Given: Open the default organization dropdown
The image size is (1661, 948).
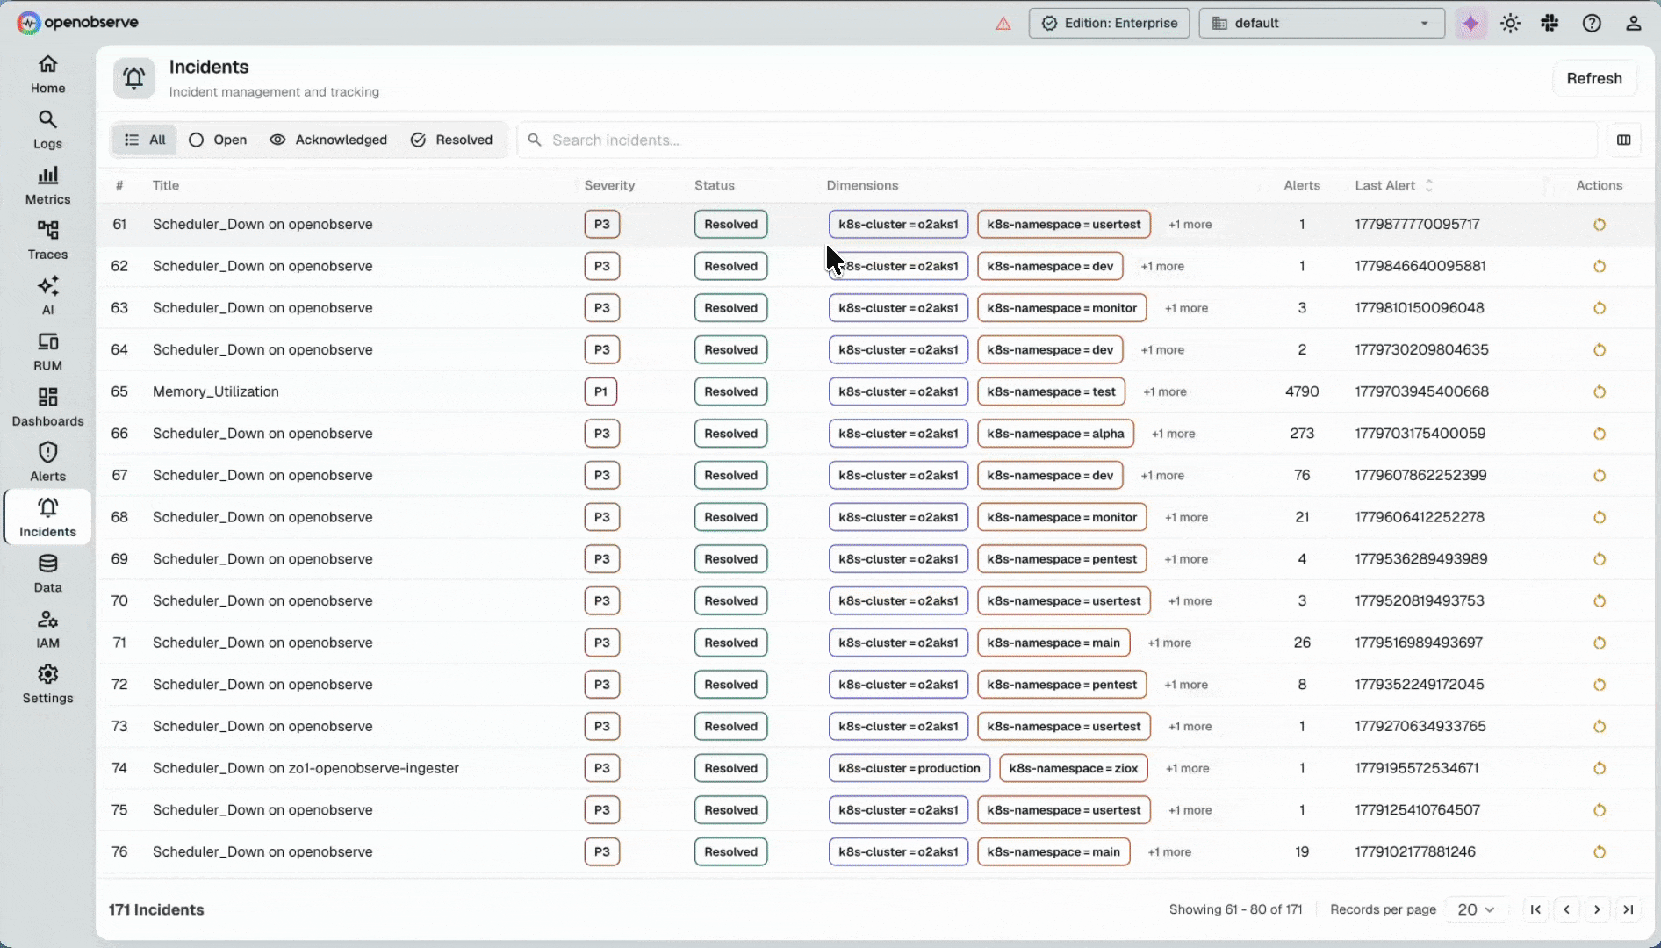Looking at the screenshot, I should (x=1321, y=24).
